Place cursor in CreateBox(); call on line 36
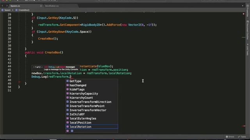The width and height of the screenshot is (250, 140). point(48,38)
